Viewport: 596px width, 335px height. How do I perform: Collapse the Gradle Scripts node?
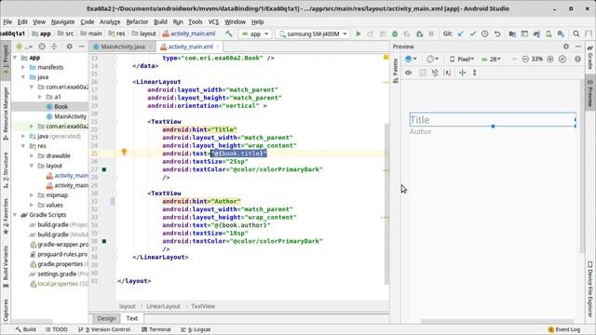[x=15, y=215]
